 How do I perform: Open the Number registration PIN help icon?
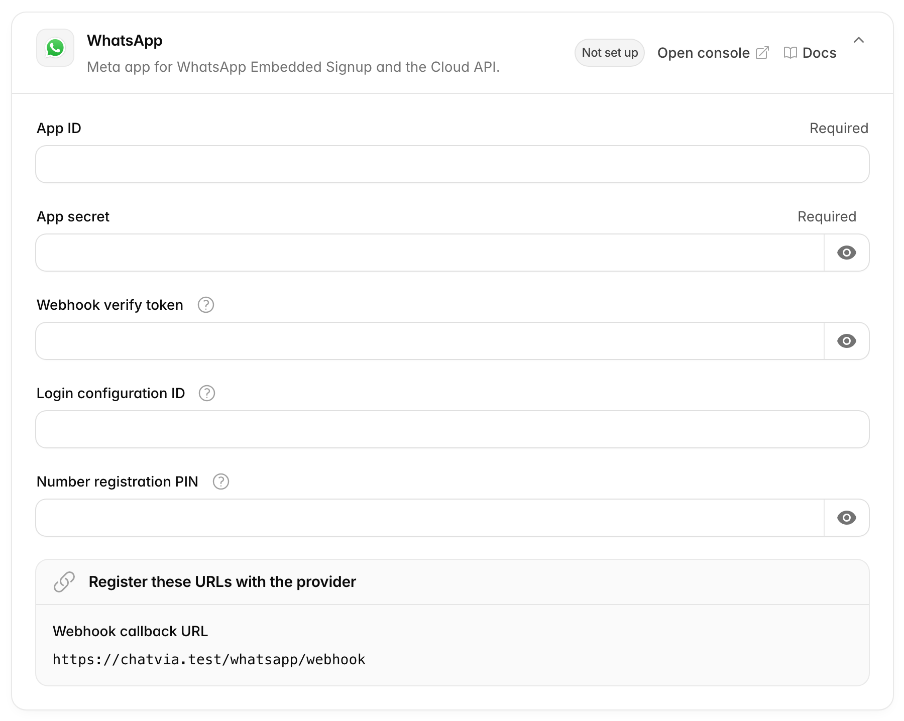[221, 482]
